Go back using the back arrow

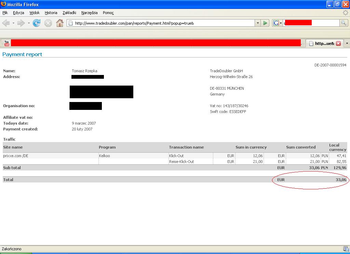pyautogui.click(x=6, y=23)
